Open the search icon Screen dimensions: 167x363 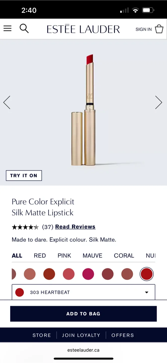[24, 28]
